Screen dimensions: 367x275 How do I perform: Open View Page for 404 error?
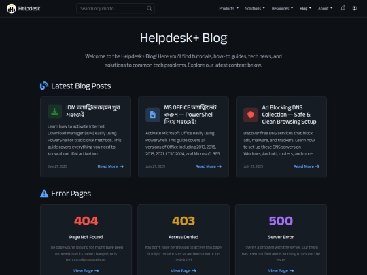86,270
